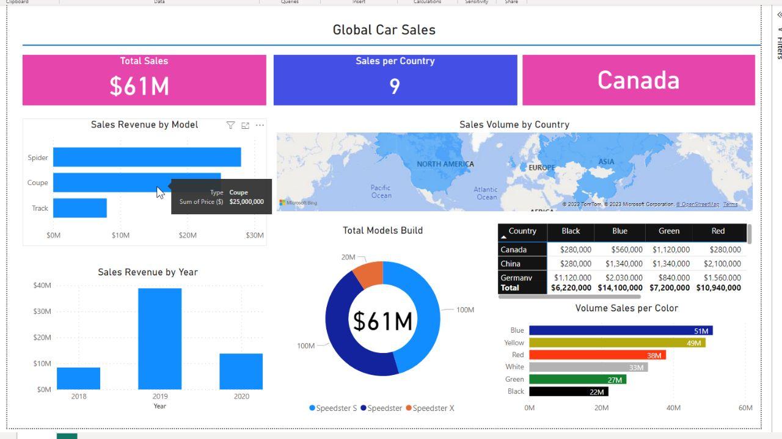Viewport: 782px width, 439px height.
Task: Select the 2019 column in Sales Revenue by Year
Action: tap(159, 339)
